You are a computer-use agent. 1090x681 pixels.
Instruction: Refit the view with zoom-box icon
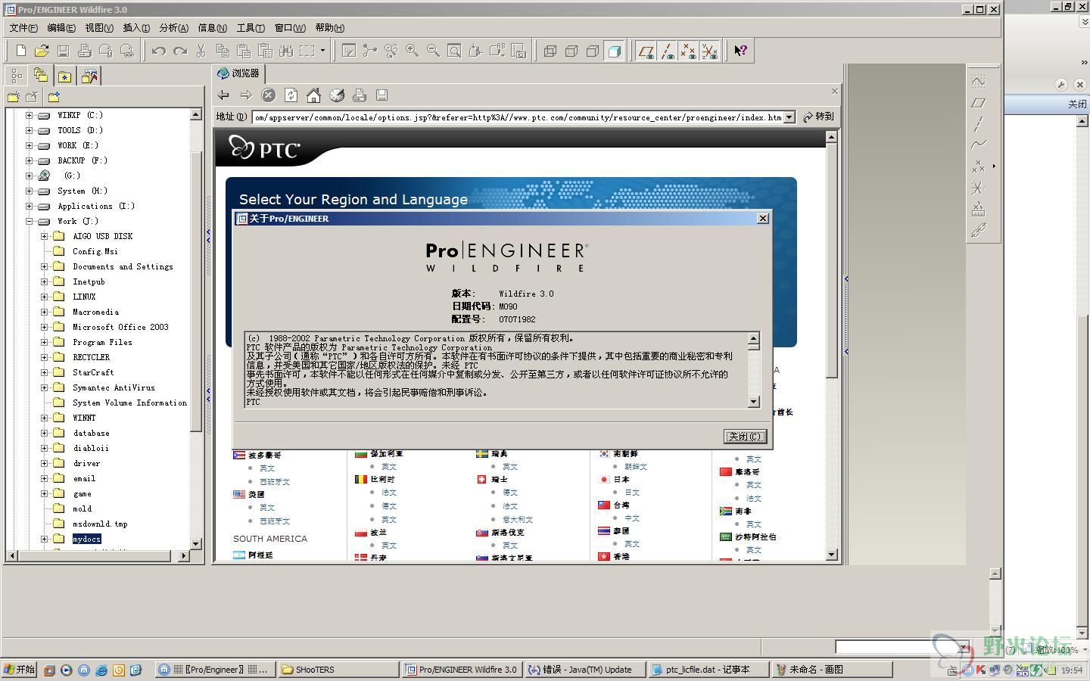(455, 51)
